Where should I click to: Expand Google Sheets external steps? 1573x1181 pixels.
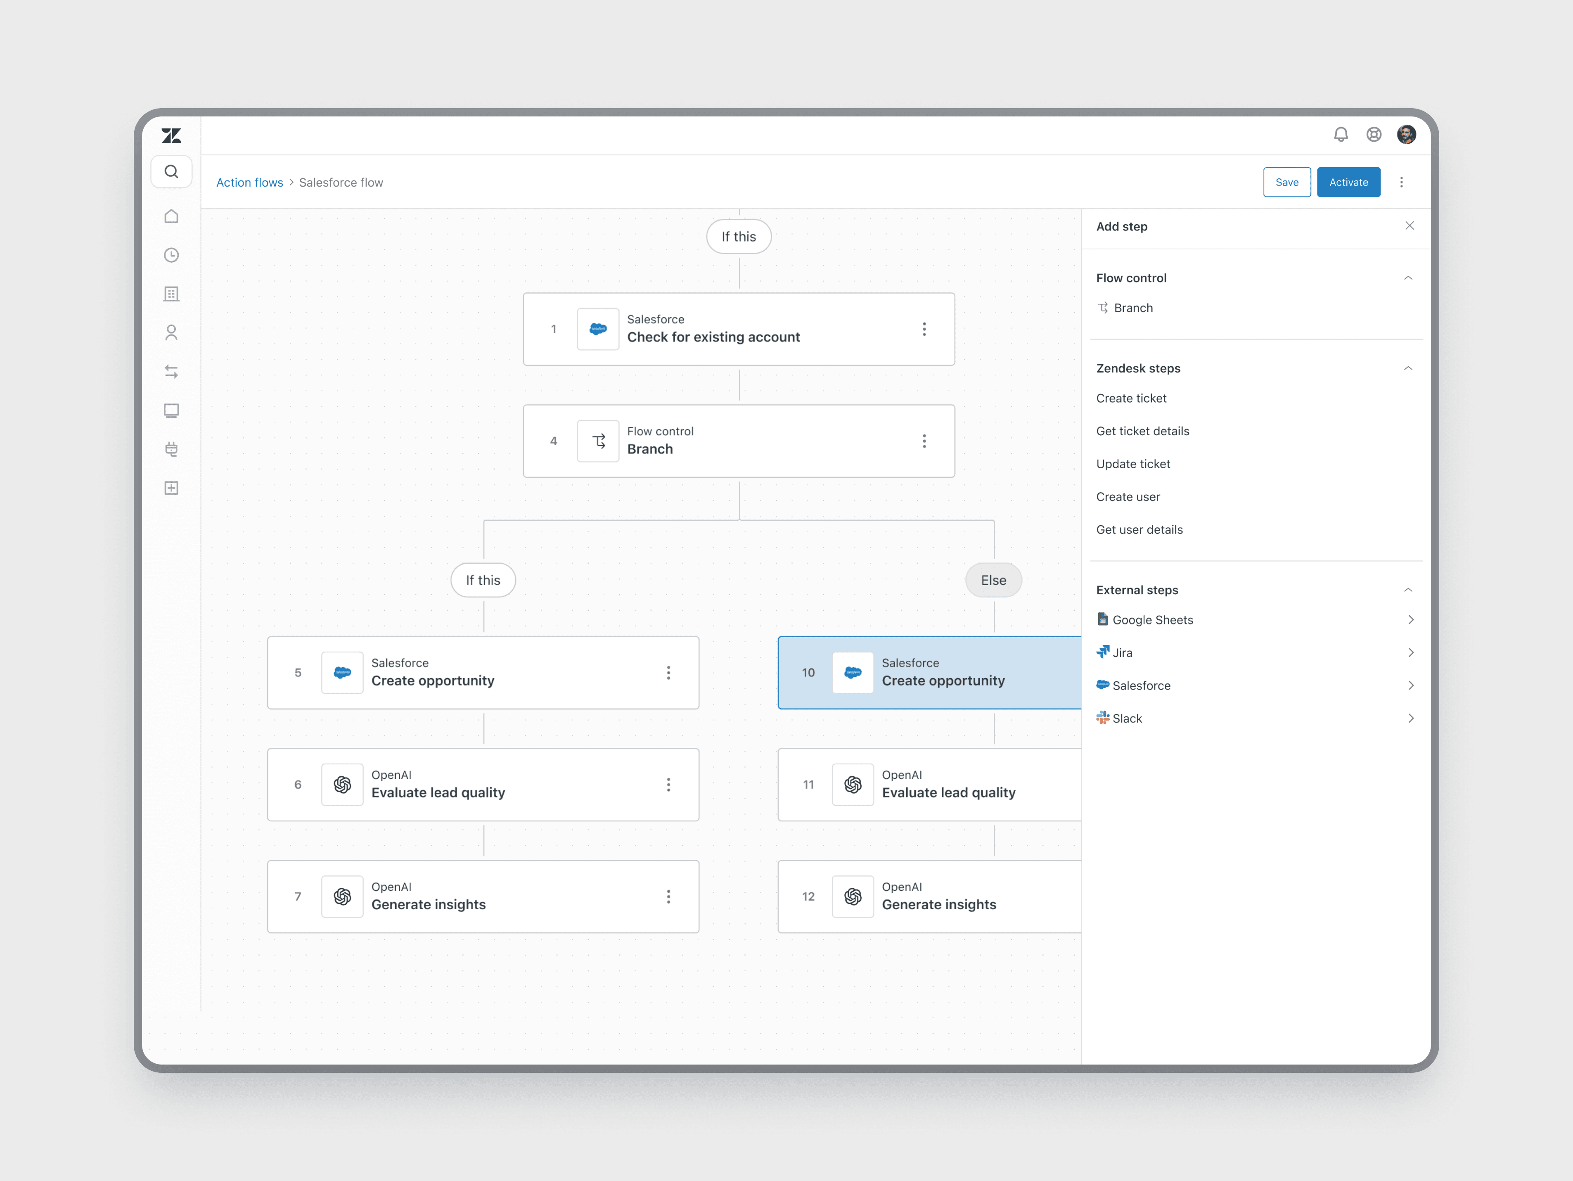1410,620
